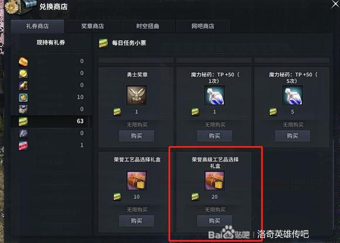Select the pink ticket coupon with count 1
Viewport: 340px width, 243px height.
tap(23, 146)
